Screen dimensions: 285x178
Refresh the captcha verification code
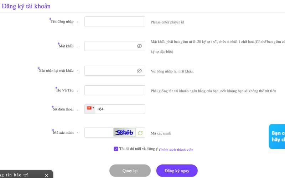tap(140, 133)
